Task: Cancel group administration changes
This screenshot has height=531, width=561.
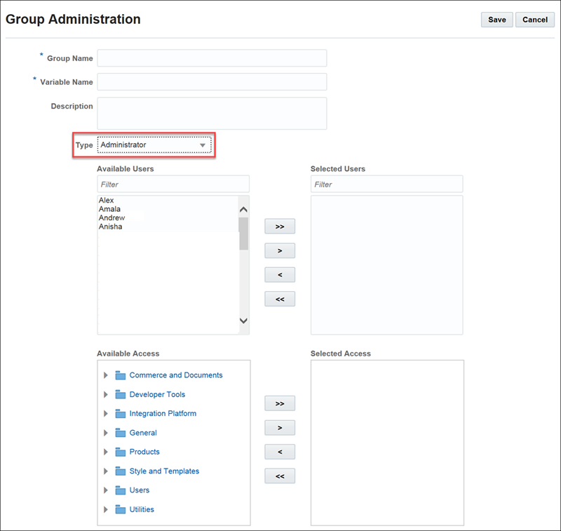Action: pos(535,20)
